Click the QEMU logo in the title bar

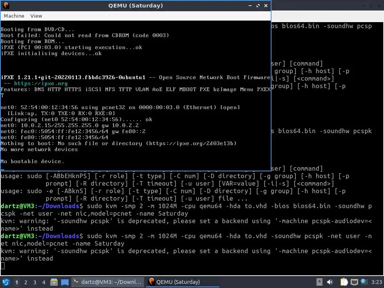point(6,5)
